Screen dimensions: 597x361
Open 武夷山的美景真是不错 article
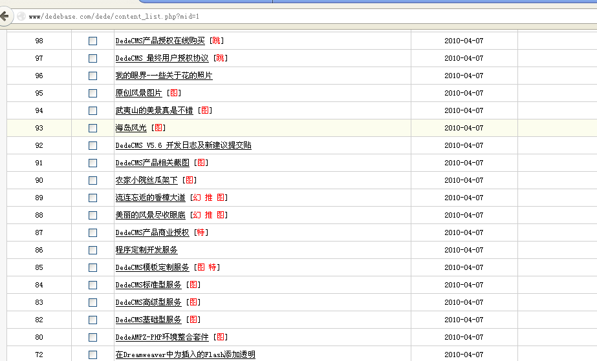click(154, 110)
